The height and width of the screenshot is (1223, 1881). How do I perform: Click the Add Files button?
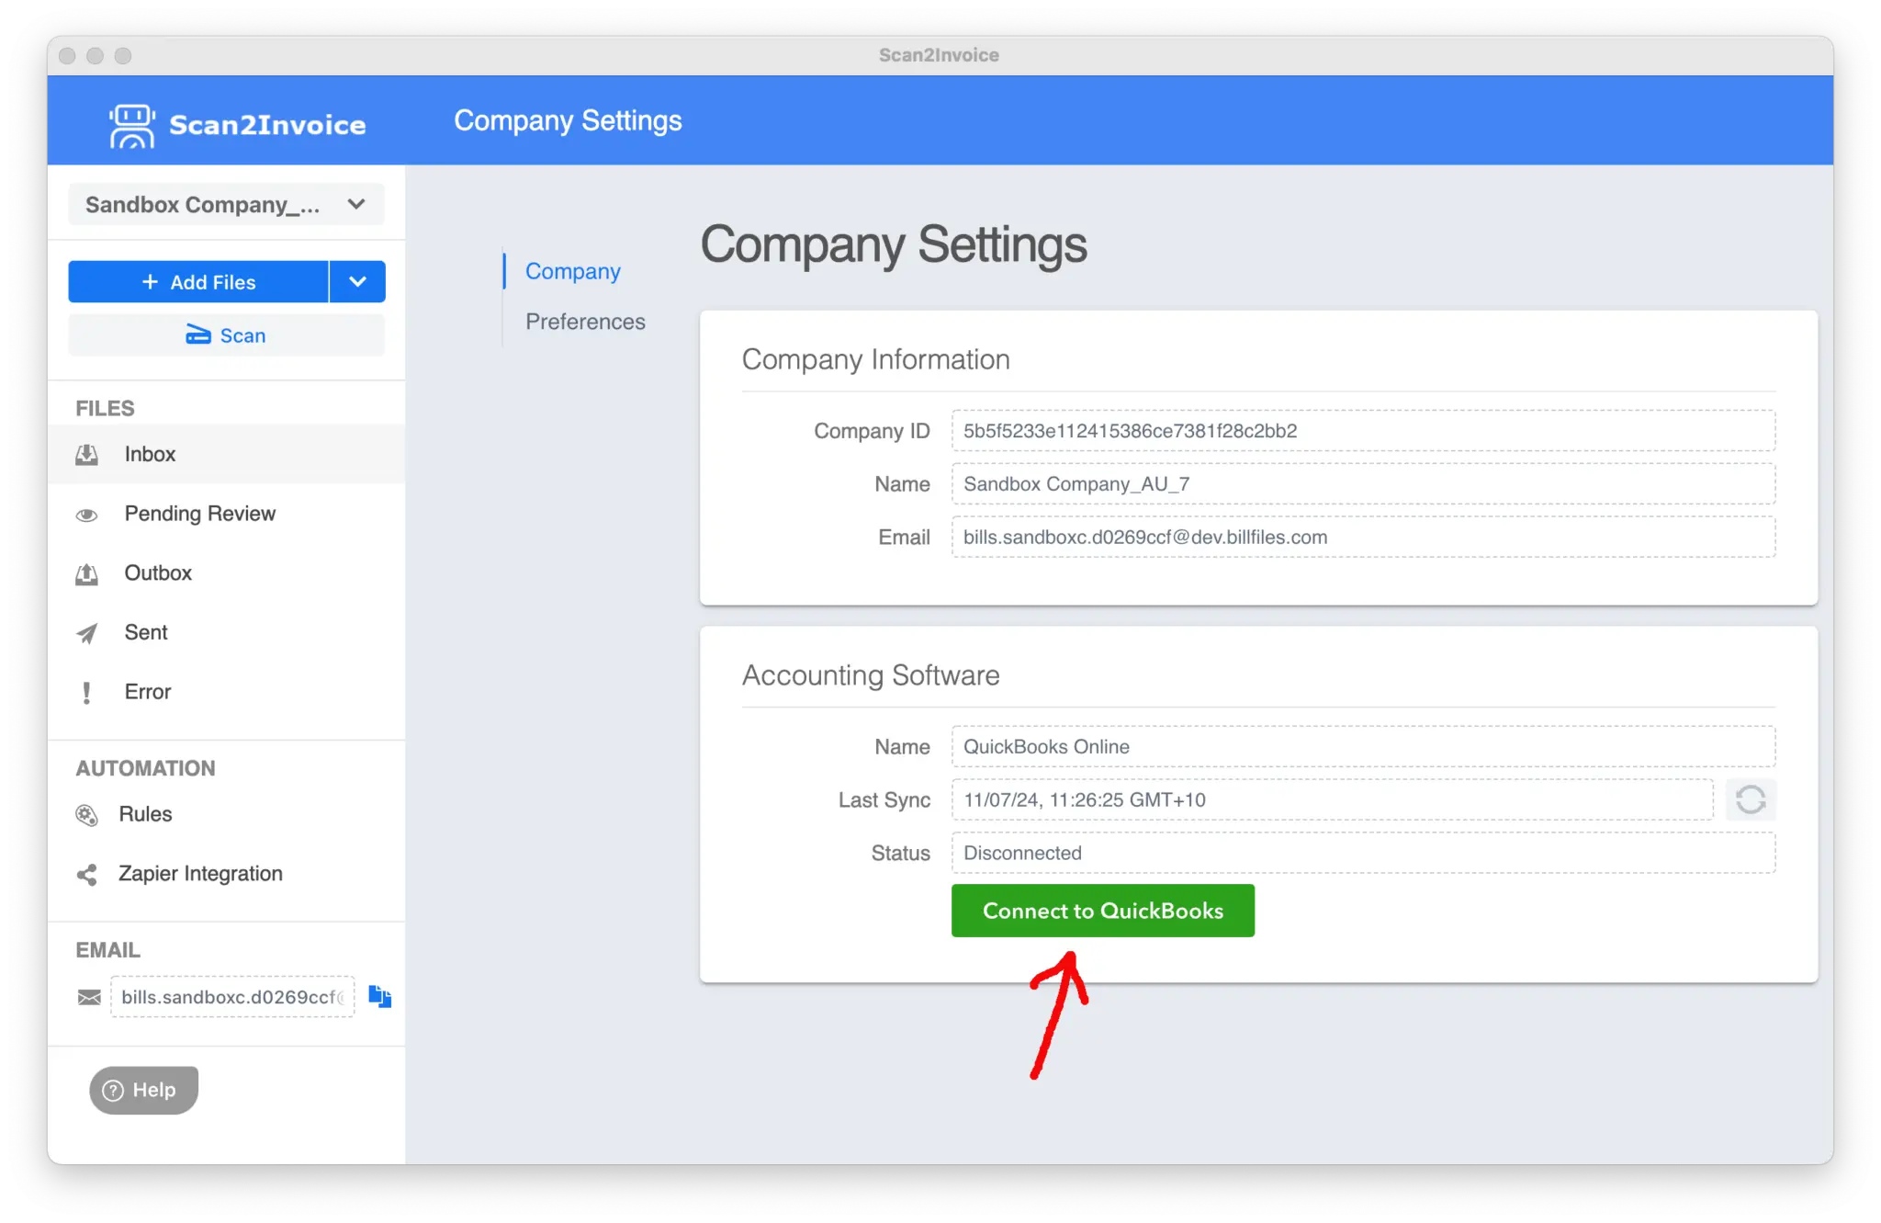click(x=198, y=281)
